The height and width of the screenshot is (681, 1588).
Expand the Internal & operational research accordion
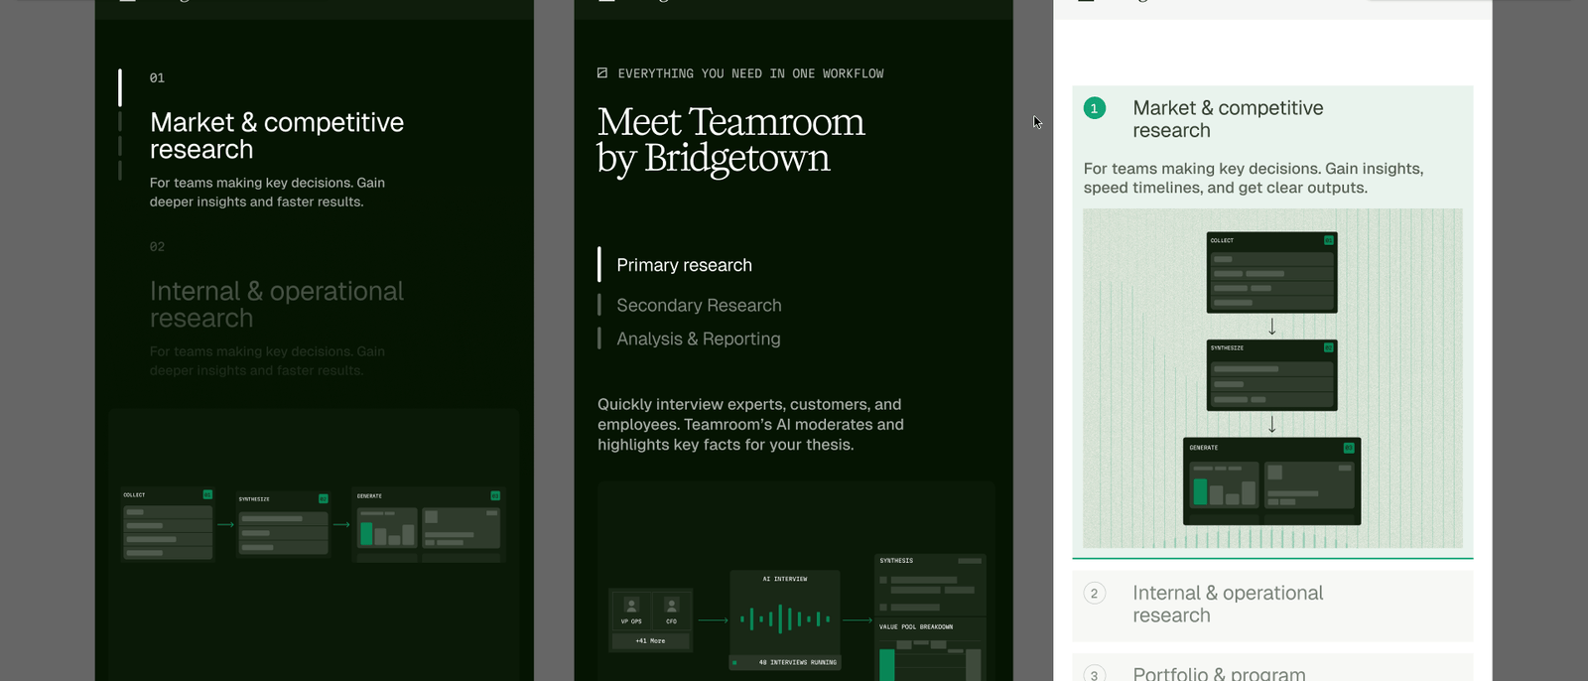(x=1272, y=605)
